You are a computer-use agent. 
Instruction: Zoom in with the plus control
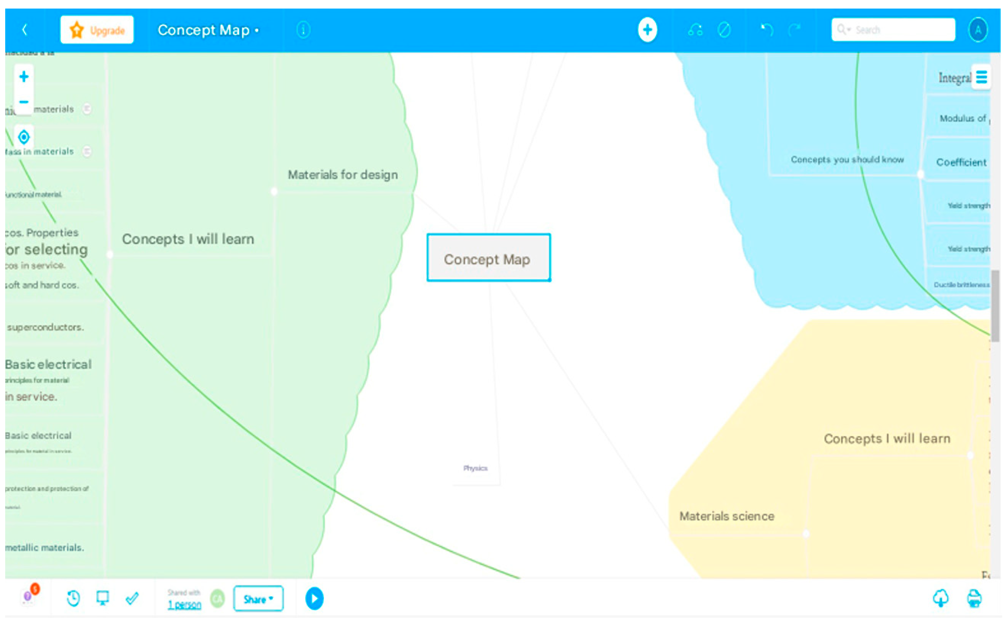point(24,76)
